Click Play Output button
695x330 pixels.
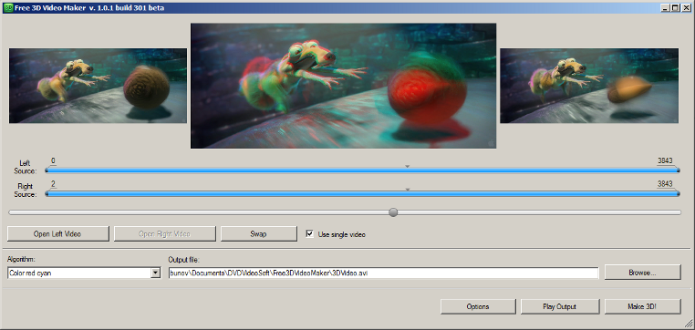tap(559, 306)
